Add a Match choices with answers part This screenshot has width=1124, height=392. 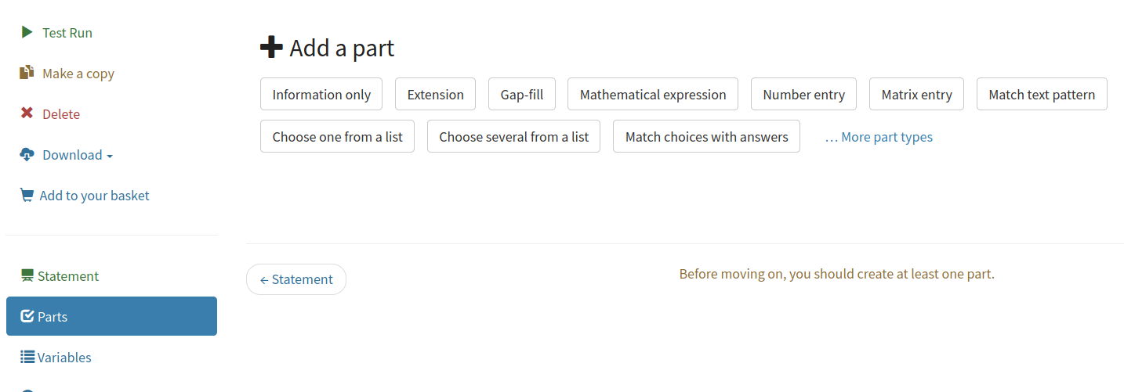(x=706, y=137)
